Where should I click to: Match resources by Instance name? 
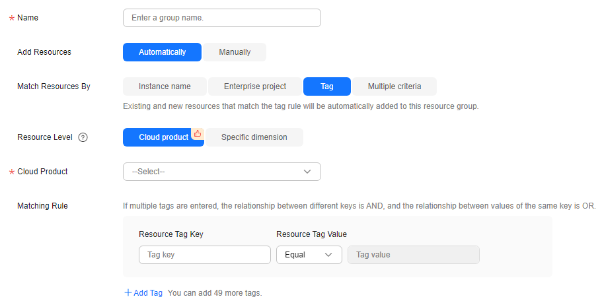(165, 86)
